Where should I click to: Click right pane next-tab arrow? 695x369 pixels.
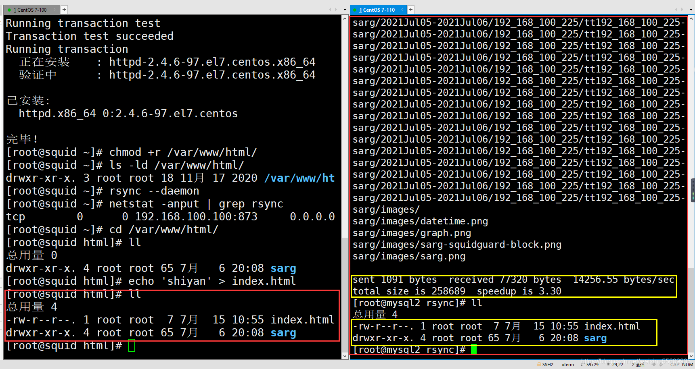click(x=682, y=10)
